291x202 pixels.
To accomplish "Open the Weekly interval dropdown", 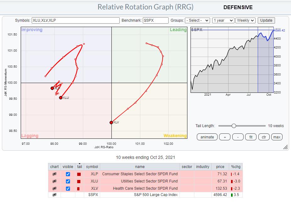I will (245, 20).
